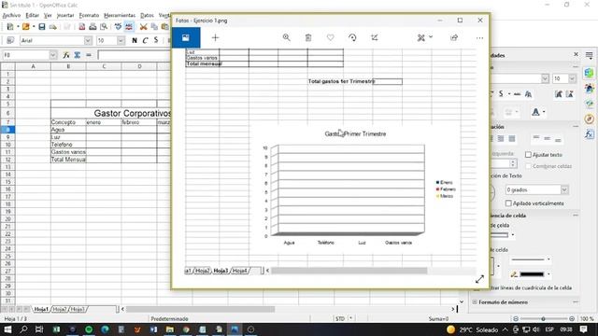
Task: Open the Name Box cell reference dropdown
Action: (x=53, y=55)
